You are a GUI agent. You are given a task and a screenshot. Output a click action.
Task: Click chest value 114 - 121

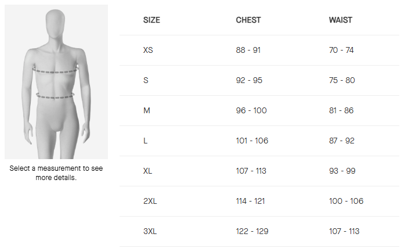[x=252, y=201]
